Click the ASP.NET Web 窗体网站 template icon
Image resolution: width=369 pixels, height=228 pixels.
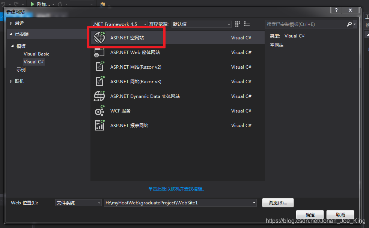pyautogui.click(x=99, y=52)
